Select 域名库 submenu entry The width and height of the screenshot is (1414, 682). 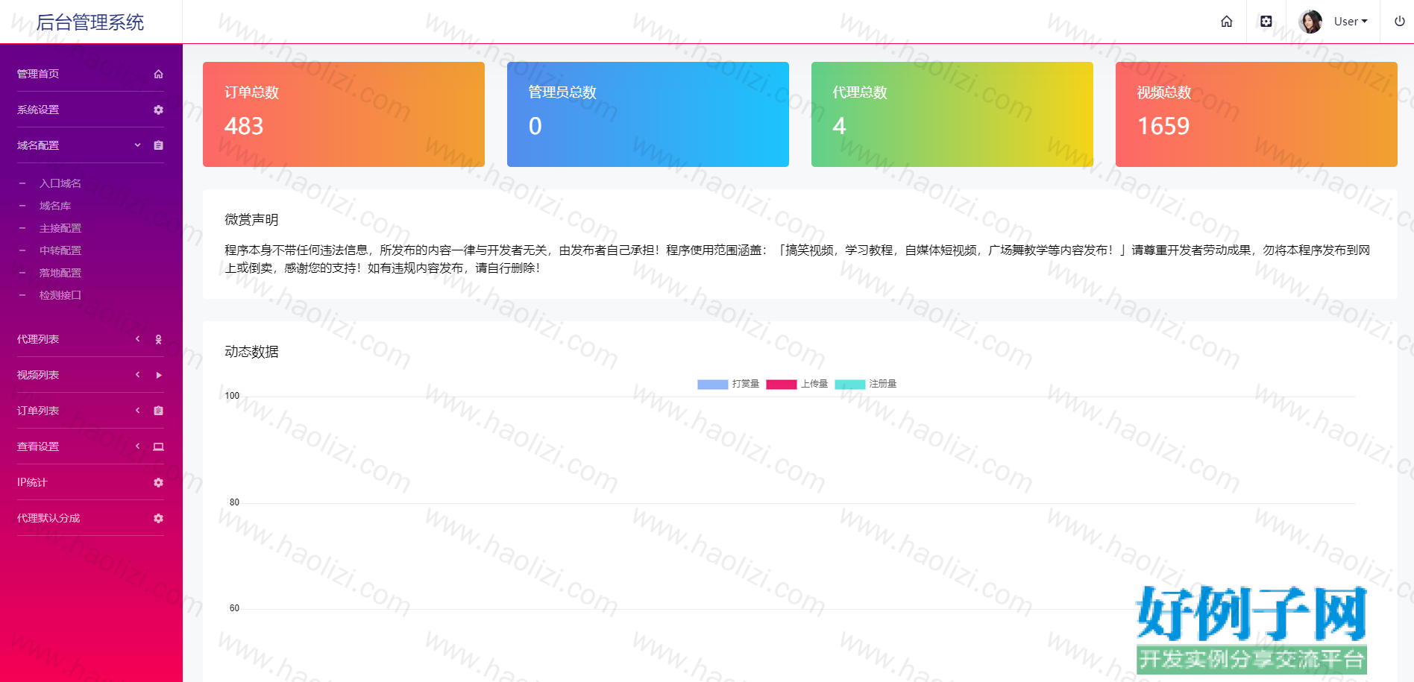(55, 206)
